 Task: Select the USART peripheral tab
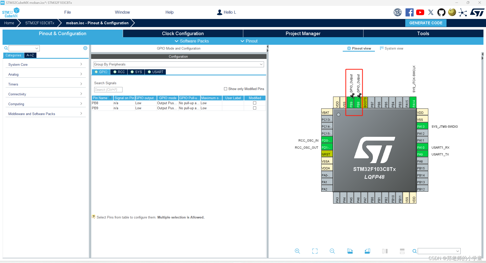click(x=155, y=72)
